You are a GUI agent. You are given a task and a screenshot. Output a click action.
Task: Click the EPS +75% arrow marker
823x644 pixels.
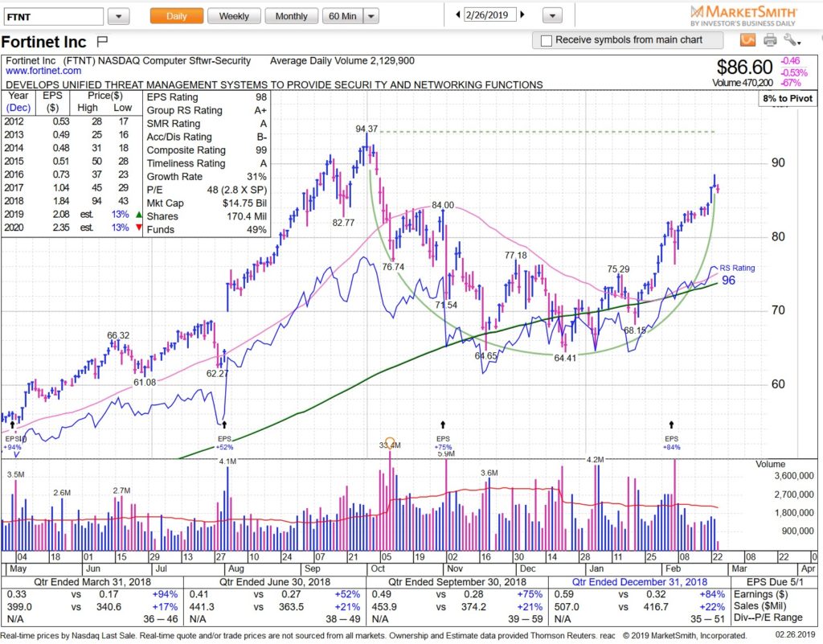443,425
